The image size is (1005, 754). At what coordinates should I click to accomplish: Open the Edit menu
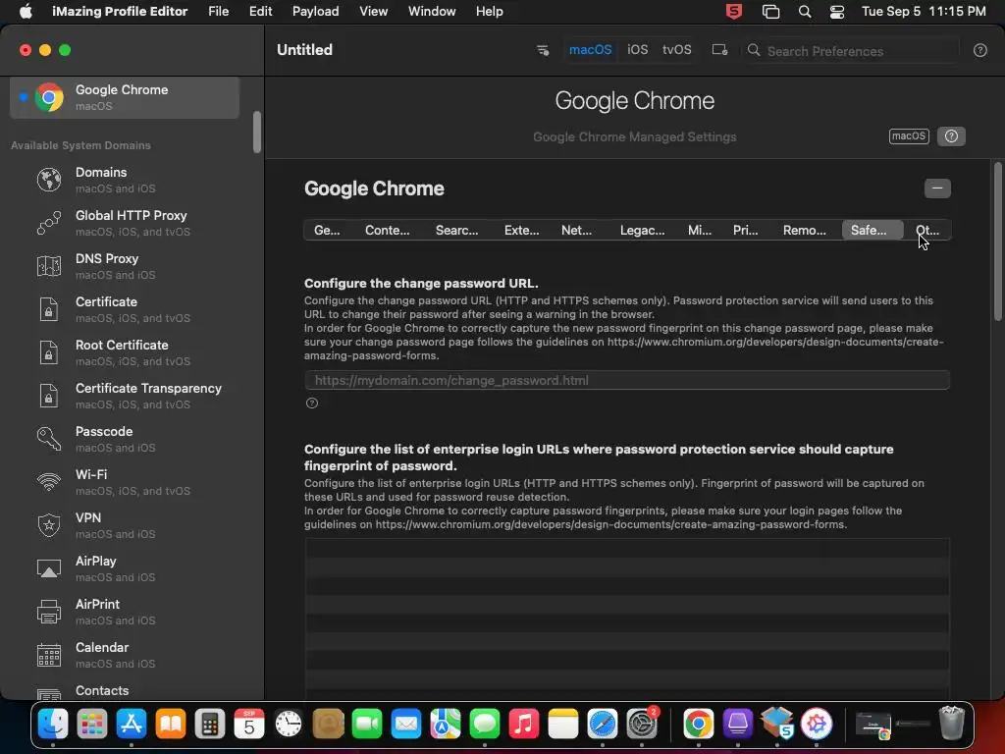point(260,12)
